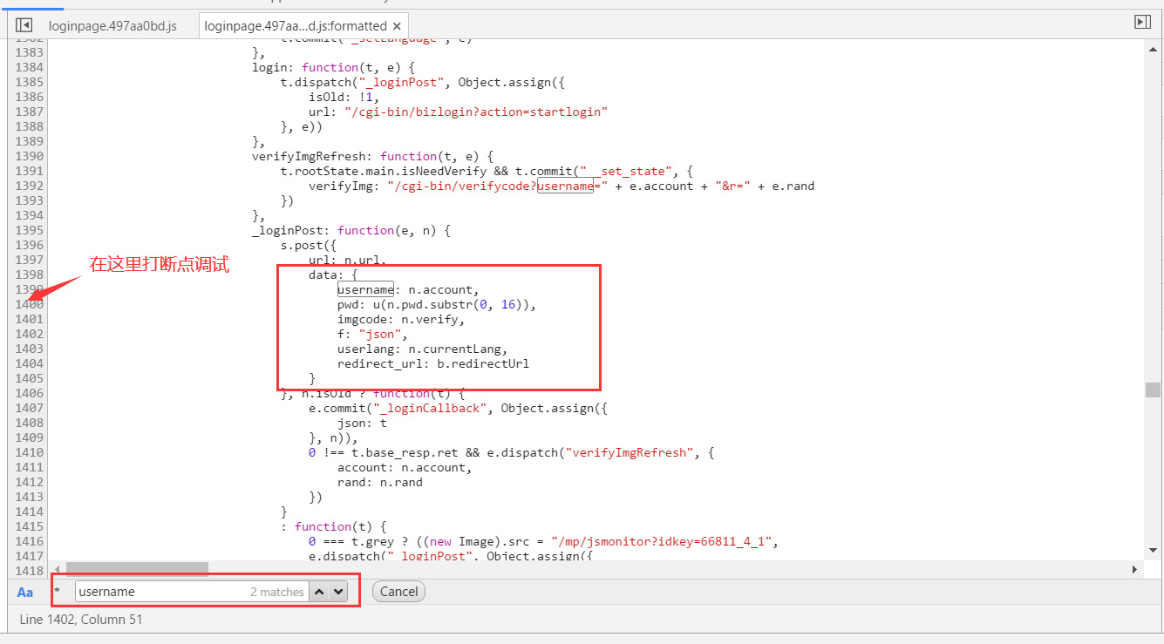Viewport: 1164px width, 644px height.
Task: Toggle the regex search option beside Aa
Action: 57,591
